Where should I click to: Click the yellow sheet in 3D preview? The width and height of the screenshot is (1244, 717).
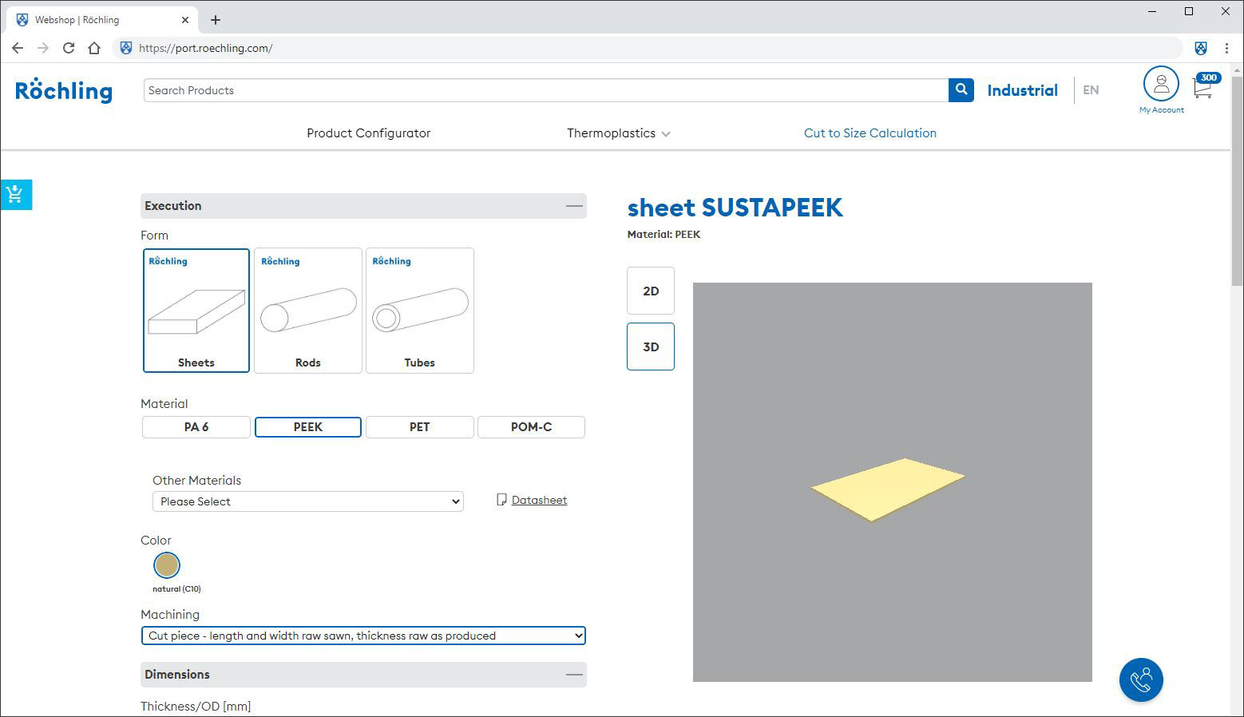click(x=888, y=489)
